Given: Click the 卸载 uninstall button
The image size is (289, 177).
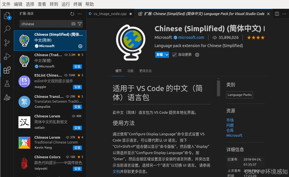Looking at the screenshot, I should pyautogui.click(x=160, y=55).
